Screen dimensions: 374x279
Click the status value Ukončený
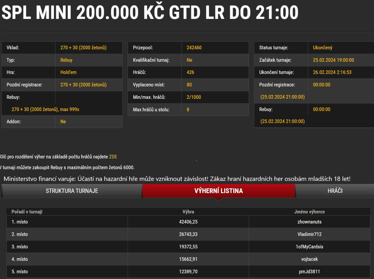click(x=323, y=48)
